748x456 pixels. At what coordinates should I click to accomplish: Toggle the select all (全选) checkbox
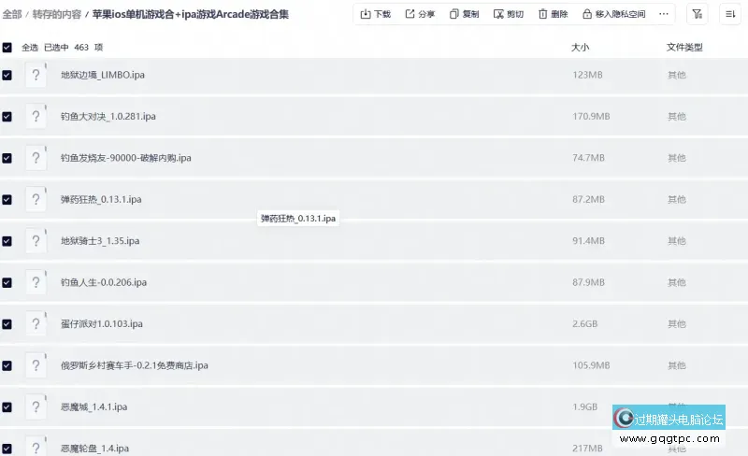[7, 48]
